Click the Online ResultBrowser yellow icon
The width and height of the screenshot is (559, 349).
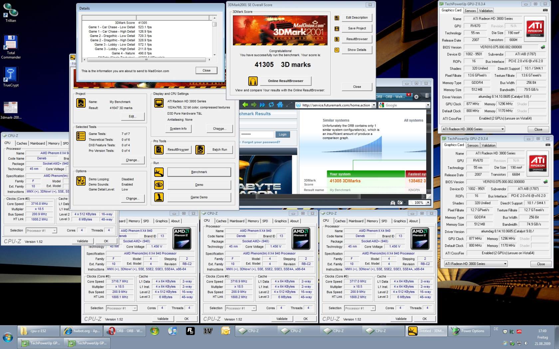coord(253,81)
